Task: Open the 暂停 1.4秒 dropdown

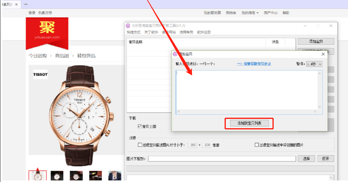Action: (314, 64)
